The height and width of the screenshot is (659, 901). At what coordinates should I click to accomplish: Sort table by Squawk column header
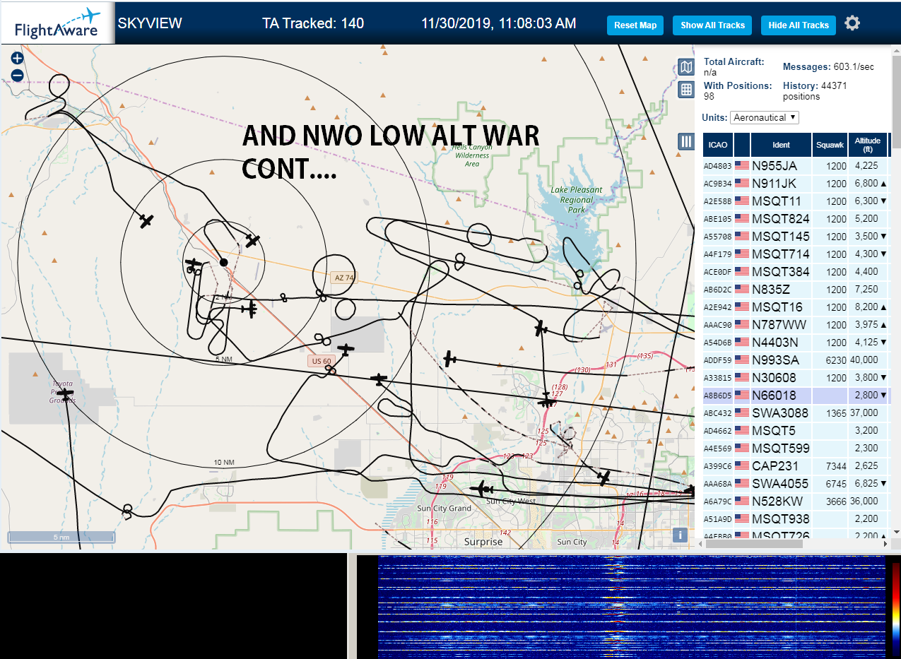830,145
